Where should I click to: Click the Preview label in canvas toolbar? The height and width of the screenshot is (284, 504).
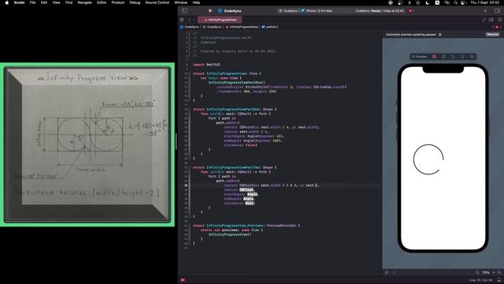[x=419, y=57]
